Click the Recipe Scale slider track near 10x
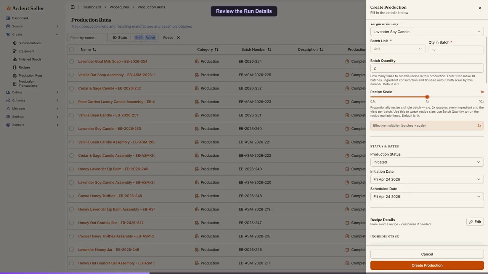The height and width of the screenshot is (274, 488). pyautogui.click(x=481, y=97)
